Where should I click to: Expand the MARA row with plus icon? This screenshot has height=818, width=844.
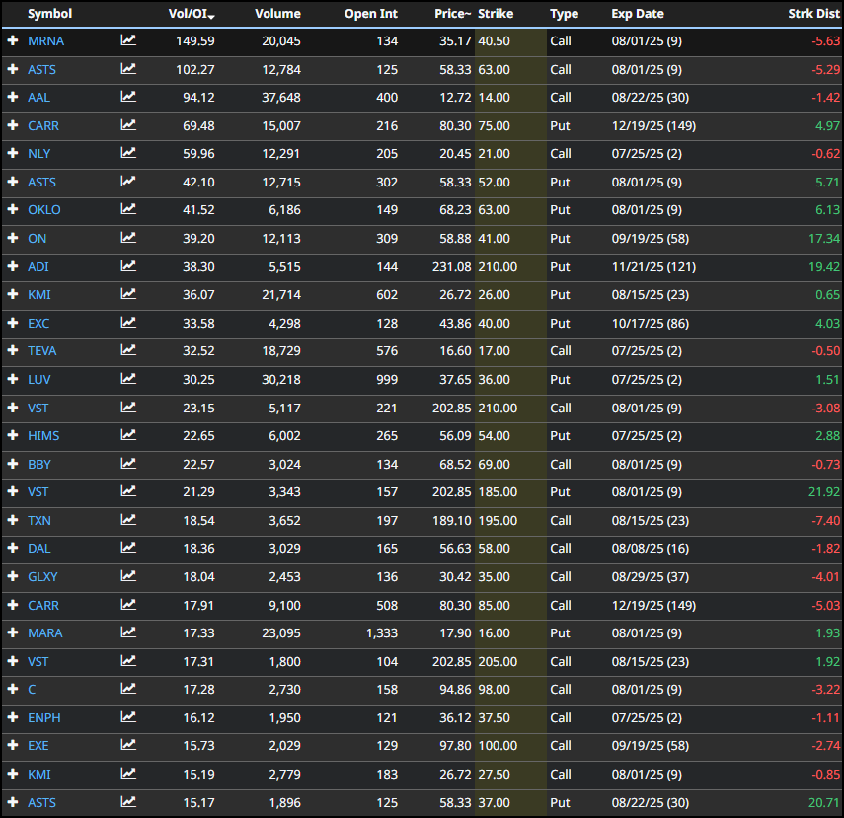click(13, 632)
